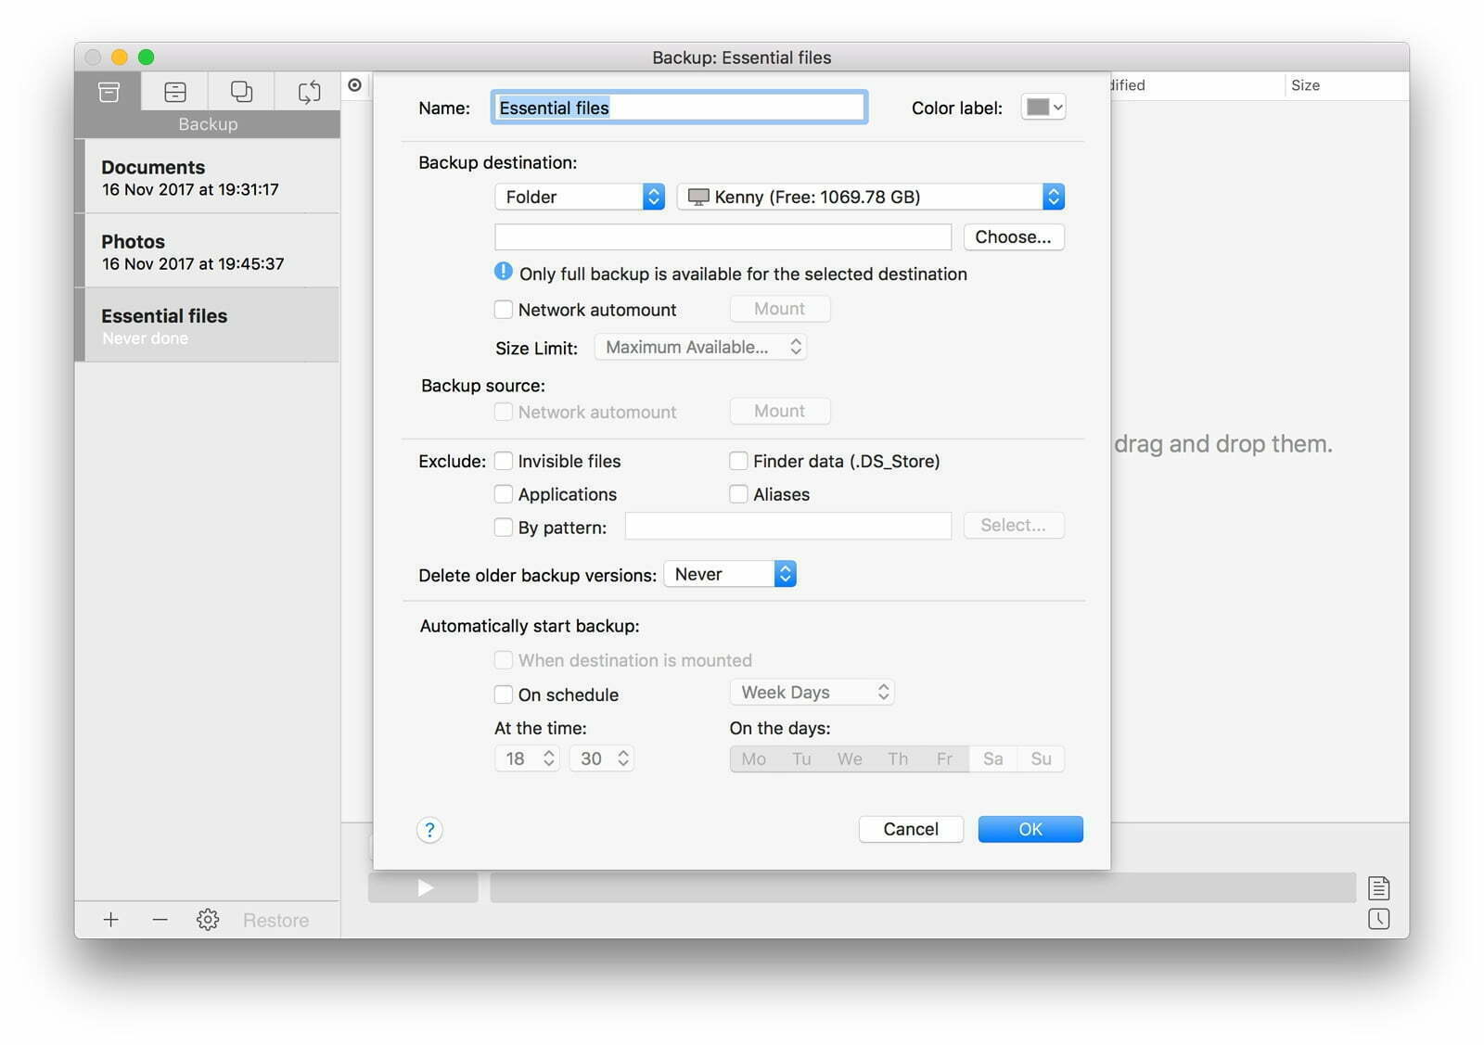1484x1045 pixels.
Task: Enable Network automount for backup destination
Action: [504, 310]
